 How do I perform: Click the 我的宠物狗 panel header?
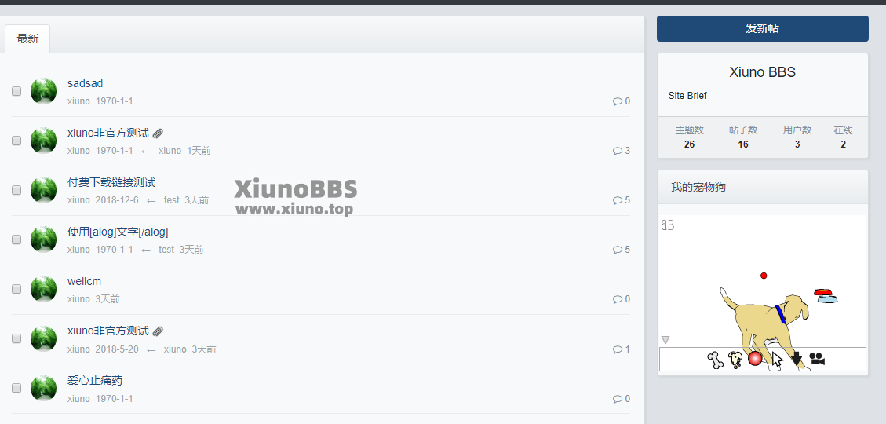(763, 187)
